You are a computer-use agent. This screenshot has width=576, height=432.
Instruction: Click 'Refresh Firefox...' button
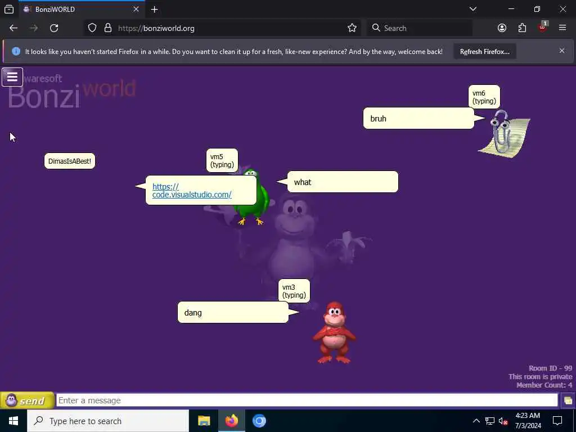pos(484,51)
